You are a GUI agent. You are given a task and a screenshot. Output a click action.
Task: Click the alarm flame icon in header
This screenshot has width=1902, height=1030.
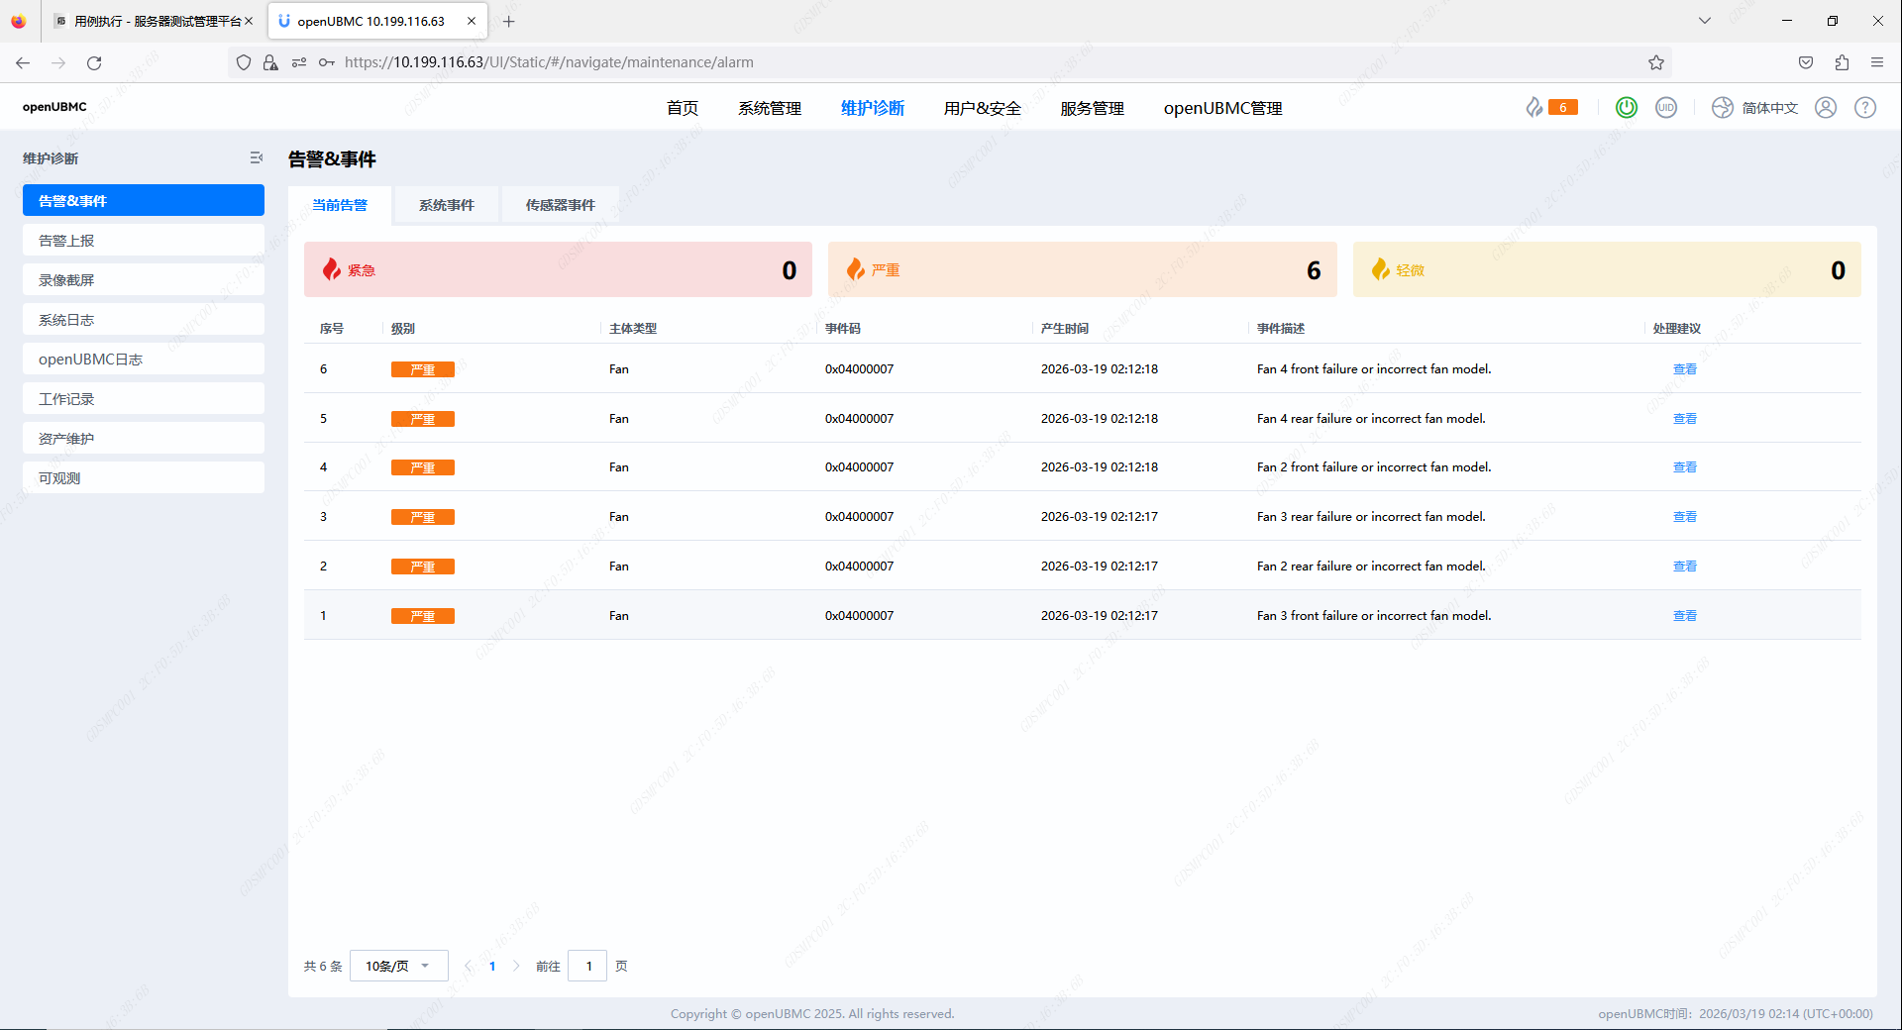[x=1534, y=107]
